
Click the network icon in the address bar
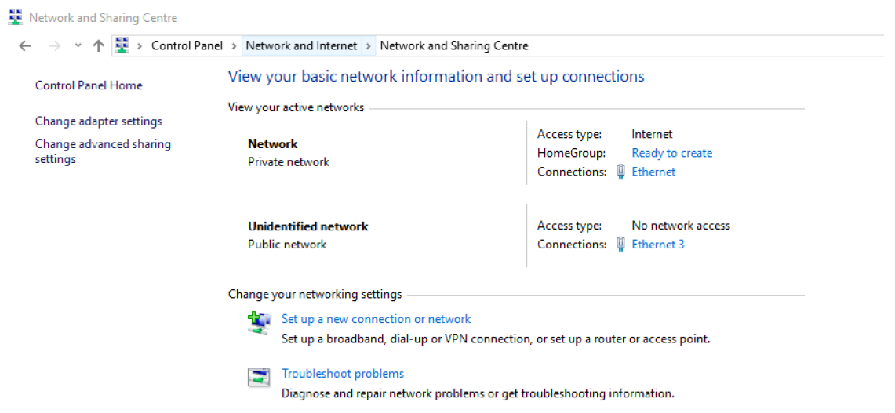[x=122, y=45]
